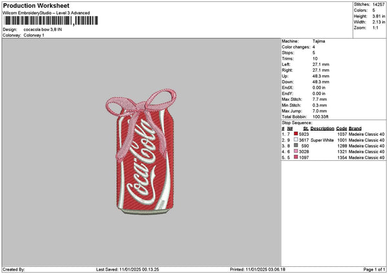Image resolution: width=388 pixels, height=274 pixels.
Task: Click the dark pink swatch for thread 1354
Action: pyautogui.click(x=296, y=157)
